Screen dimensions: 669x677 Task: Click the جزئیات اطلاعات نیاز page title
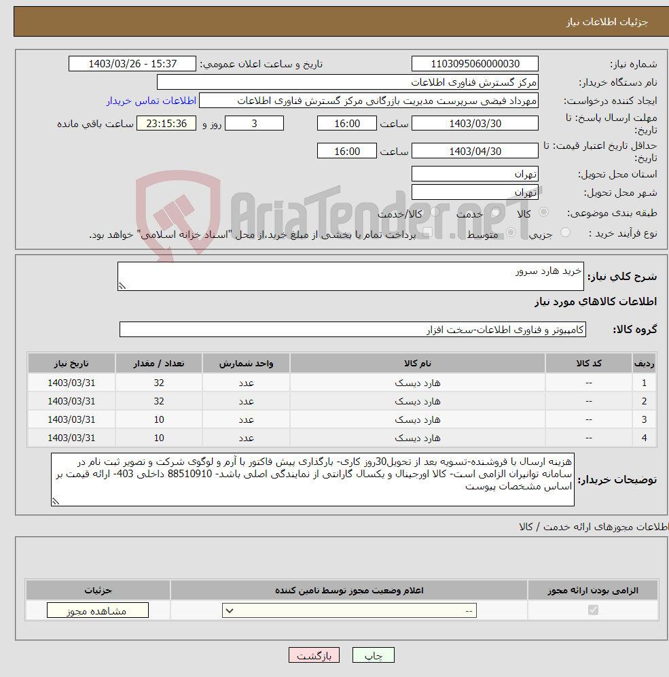pyautogui.click(x=607, y=22)
